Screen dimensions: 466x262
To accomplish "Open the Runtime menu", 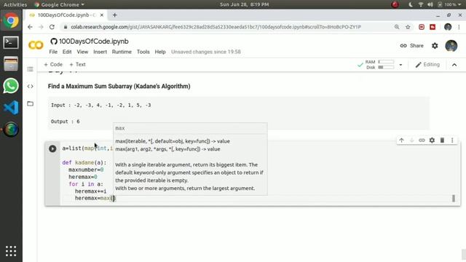I will 122,52.
